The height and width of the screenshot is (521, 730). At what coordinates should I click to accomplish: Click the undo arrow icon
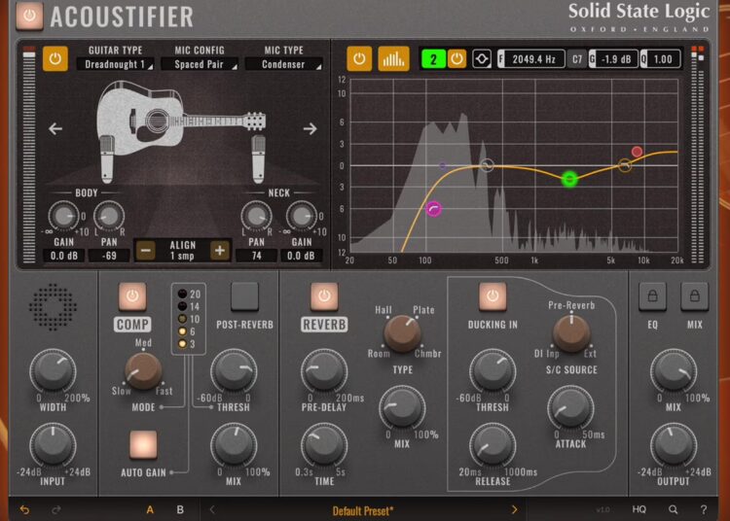pyautogui.click(x=24, y=510)
